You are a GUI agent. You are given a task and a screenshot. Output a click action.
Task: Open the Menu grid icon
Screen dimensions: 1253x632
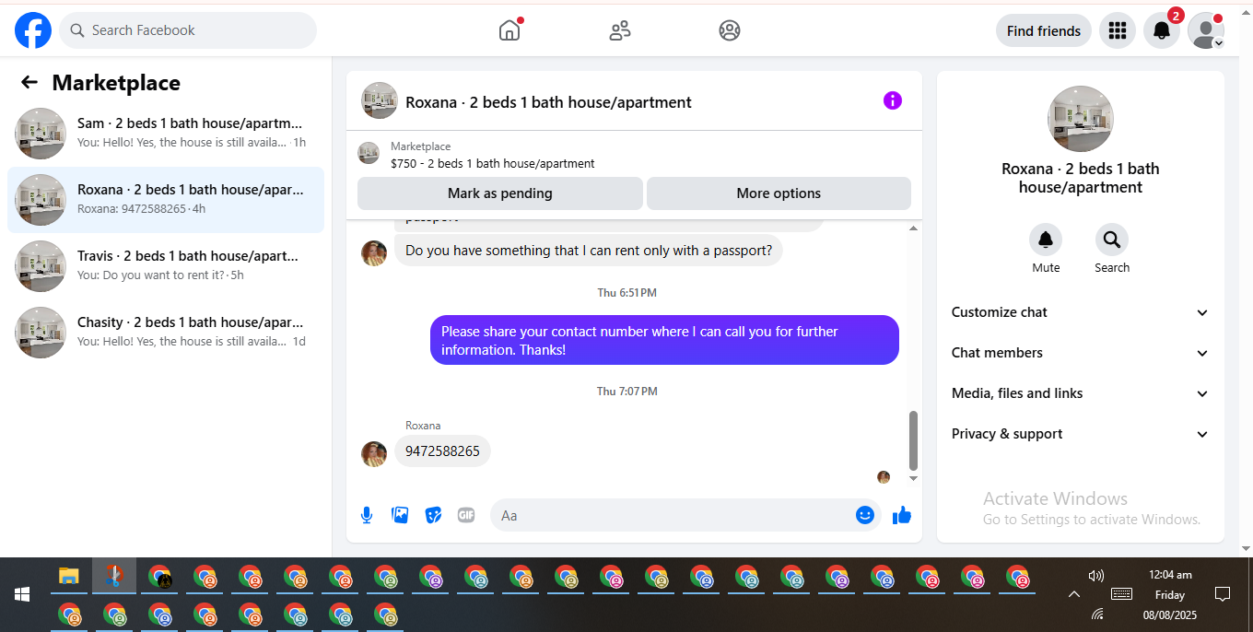[x=1118, y=30]
